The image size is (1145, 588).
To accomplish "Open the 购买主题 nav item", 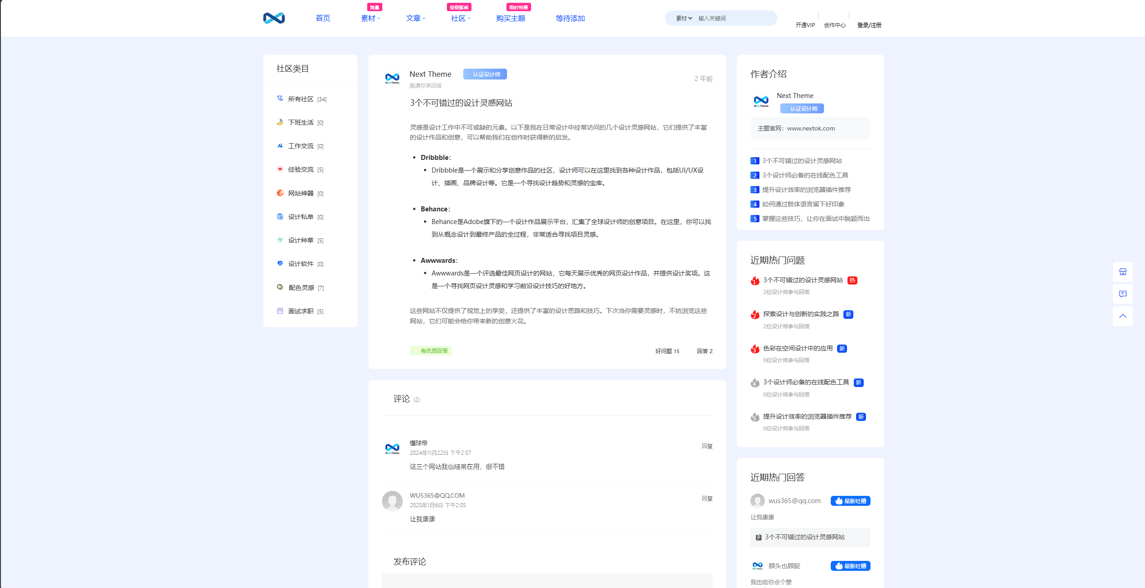I will click(511, 18).
